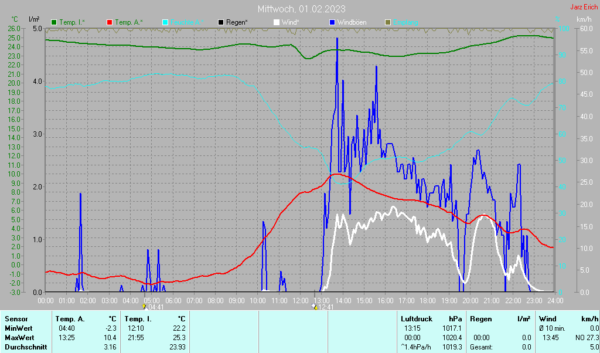Click the white Wind legend swatch

pyautogui.click(x=277, y=22)
